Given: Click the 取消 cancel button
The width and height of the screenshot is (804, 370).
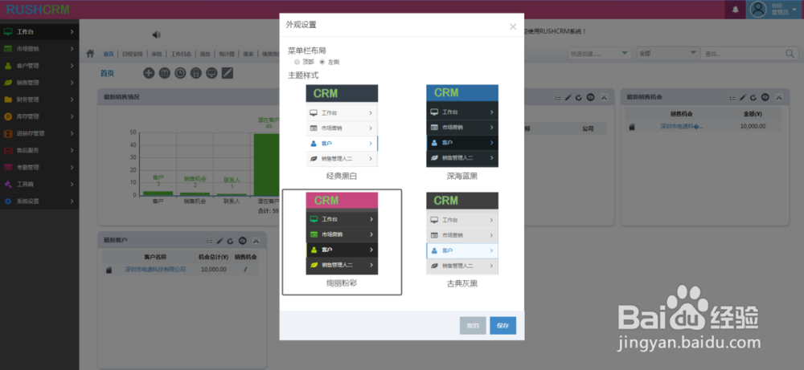Looking at the screenshot, I should pyautogui.click(x=473, y=326).
